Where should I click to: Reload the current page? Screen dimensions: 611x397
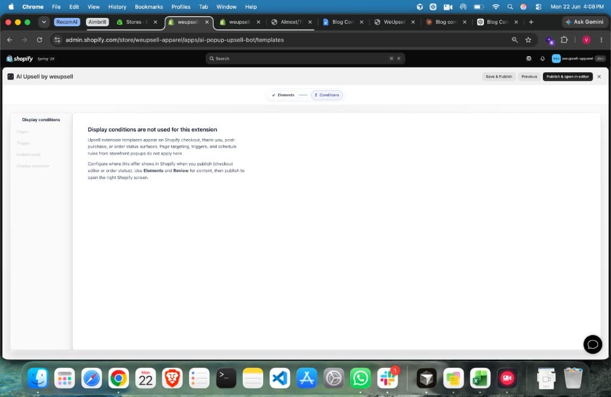tap(39, 40)
